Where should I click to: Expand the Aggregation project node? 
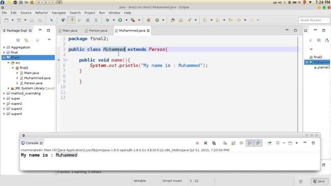pyautogui.click(x=4, y=47)
